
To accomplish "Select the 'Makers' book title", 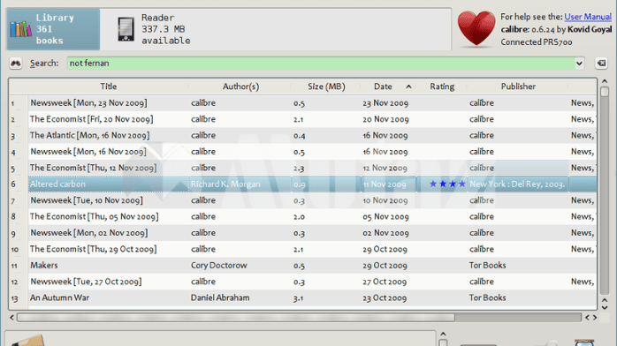I will click(43, 265).
